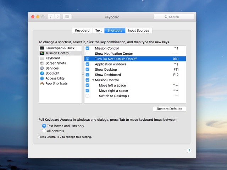Select Text boxes and lists only

[44, 126]
